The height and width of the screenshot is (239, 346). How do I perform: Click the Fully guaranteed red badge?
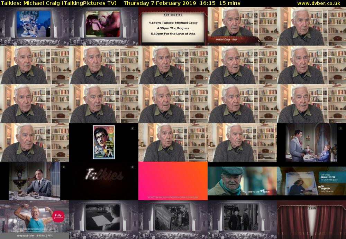click(58, 216)
